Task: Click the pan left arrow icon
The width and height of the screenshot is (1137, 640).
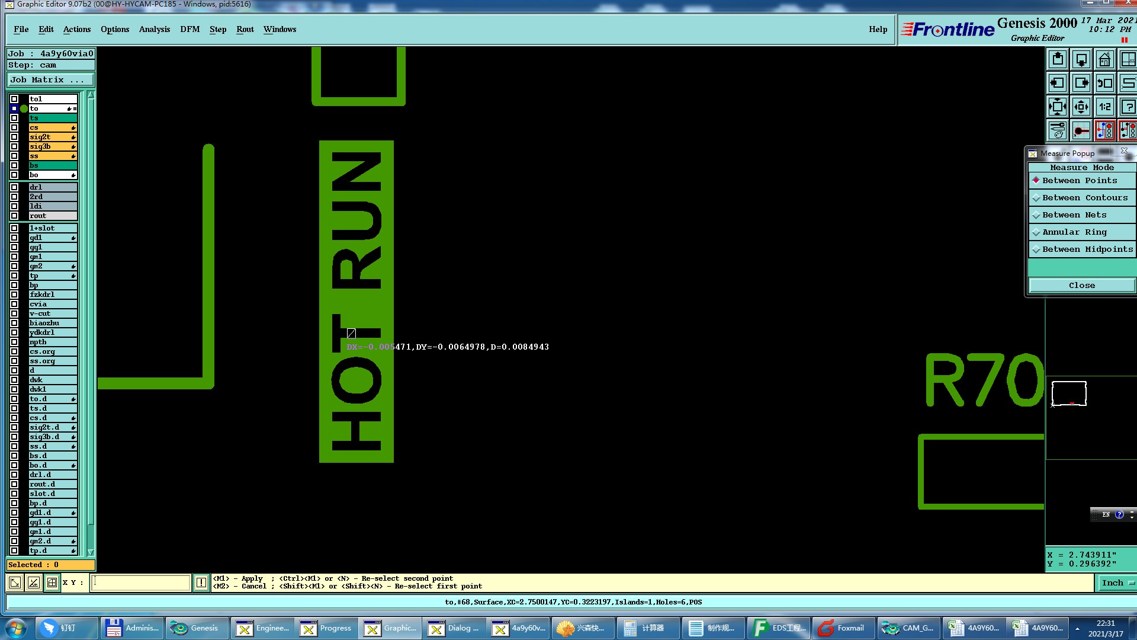Action: (x=1058, y=84)
